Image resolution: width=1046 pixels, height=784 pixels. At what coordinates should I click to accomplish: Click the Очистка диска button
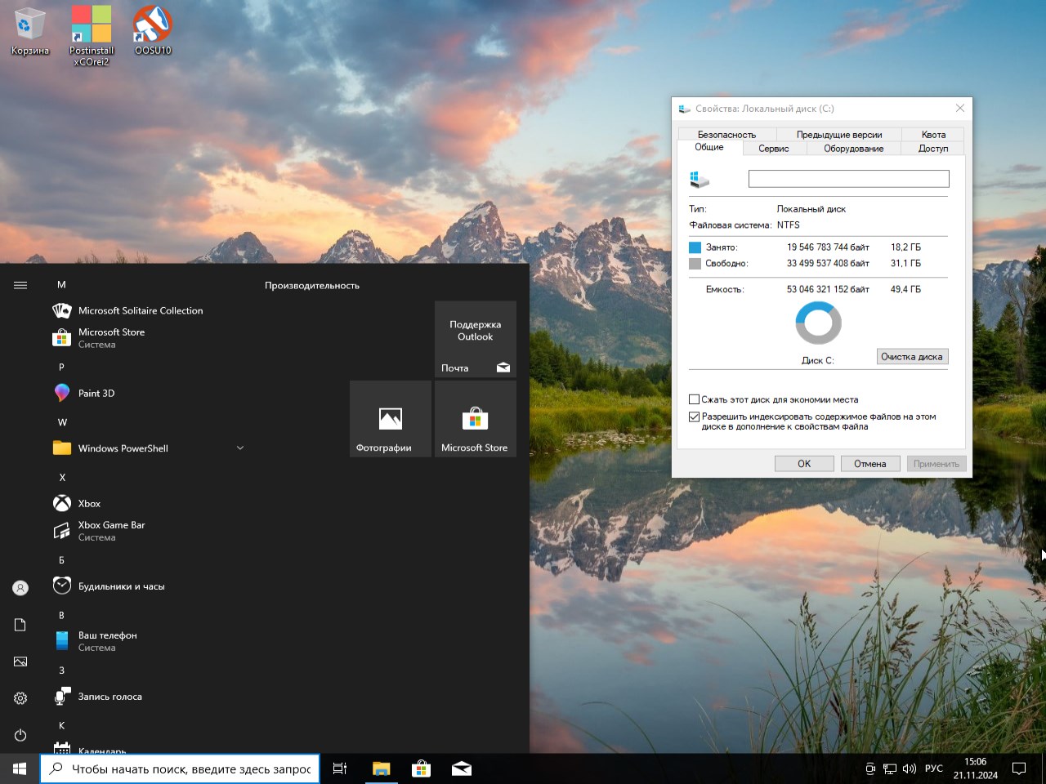[911, 357]
